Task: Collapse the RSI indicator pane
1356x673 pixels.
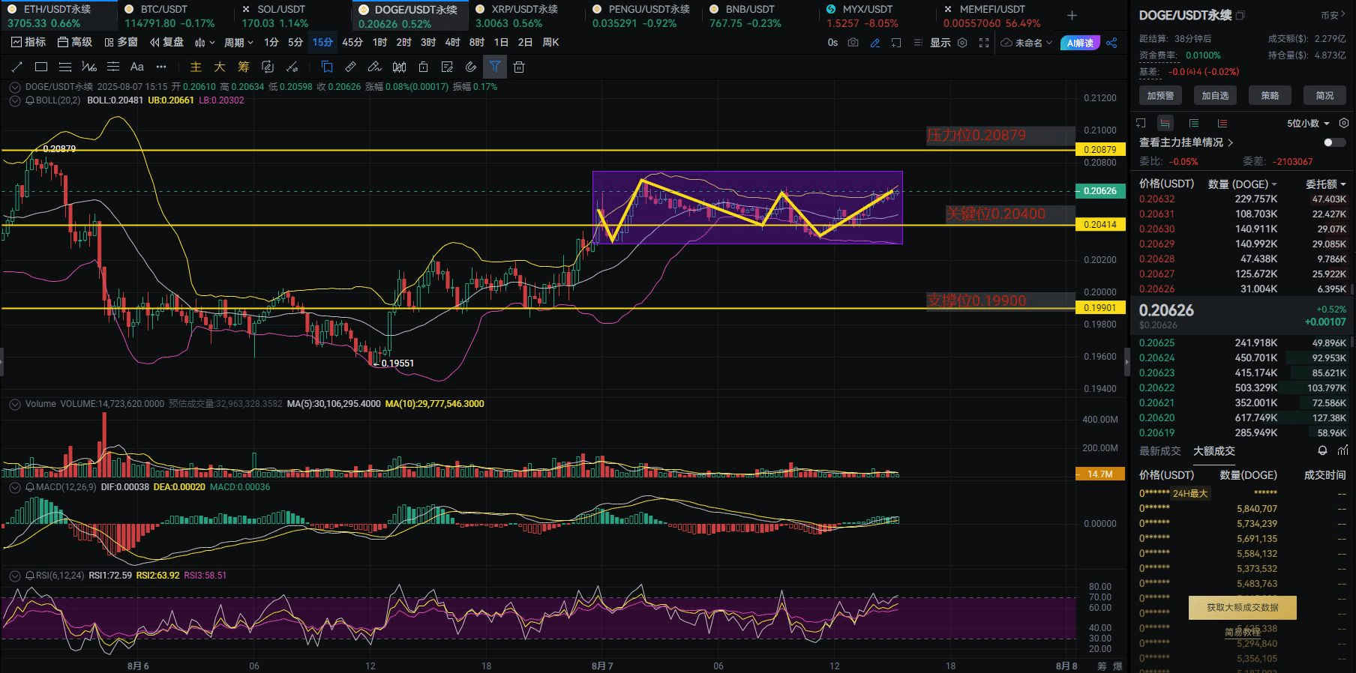Action: point(14,576)
